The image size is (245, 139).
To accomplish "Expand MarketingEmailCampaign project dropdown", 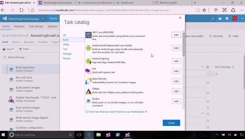I will click(43, 18).
